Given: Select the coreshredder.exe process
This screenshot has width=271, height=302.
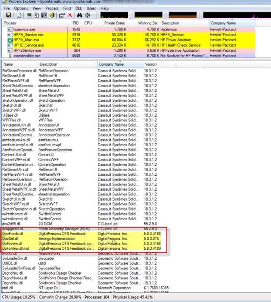Looking at the screenshot, I should pos(129,56).
